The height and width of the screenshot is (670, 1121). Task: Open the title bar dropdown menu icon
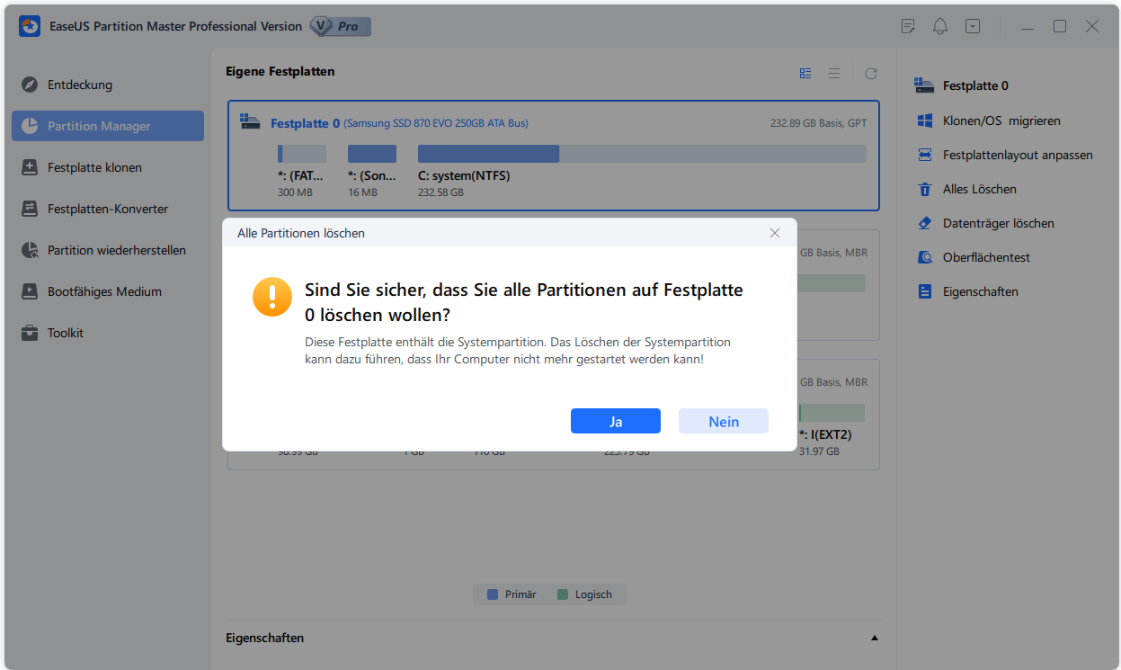973,26
